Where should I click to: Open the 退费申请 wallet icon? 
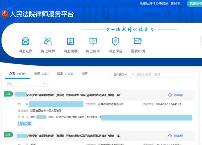(x=138, y=41)
